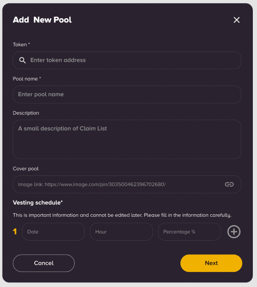Click into the Description text area
Image resolution: width=257 pixels, height=287 pixels.
pos(127,139)
